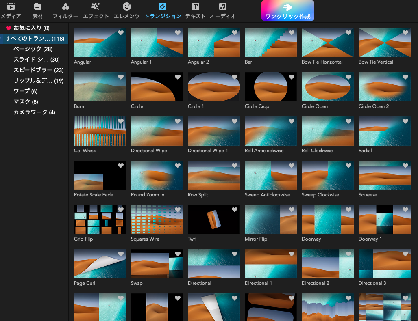Select the Grid Flip transition thumbnail
418x321 pixels.
(x=100, y=220)
